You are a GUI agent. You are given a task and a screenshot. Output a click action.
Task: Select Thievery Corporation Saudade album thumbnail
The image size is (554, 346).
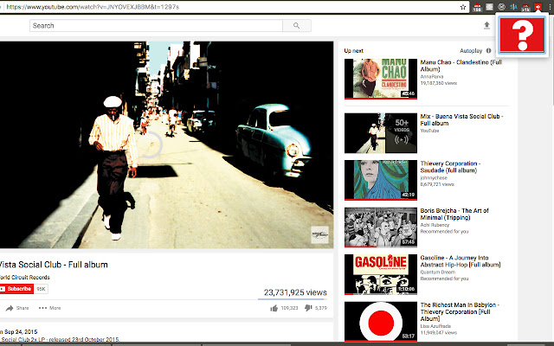pyautogui.click(x=381, y=180)
